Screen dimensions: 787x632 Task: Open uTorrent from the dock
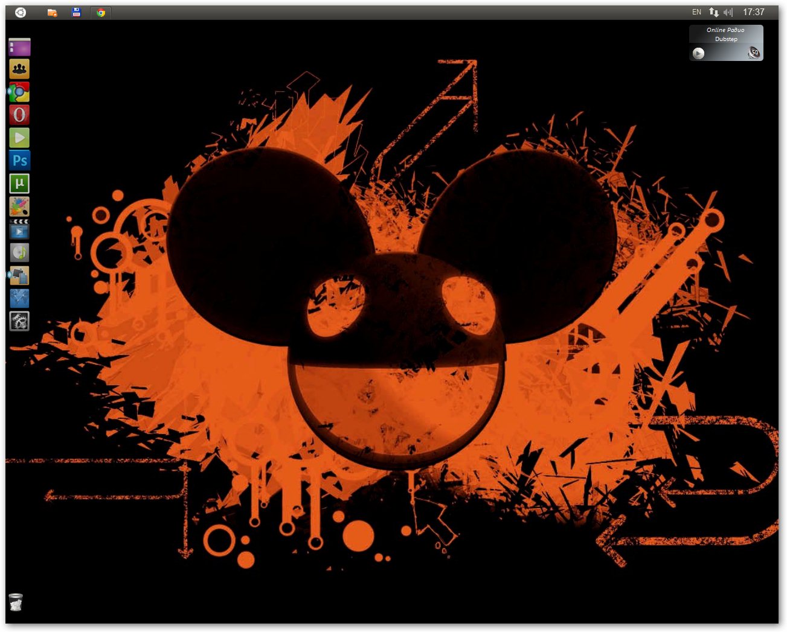pos(19,183)
